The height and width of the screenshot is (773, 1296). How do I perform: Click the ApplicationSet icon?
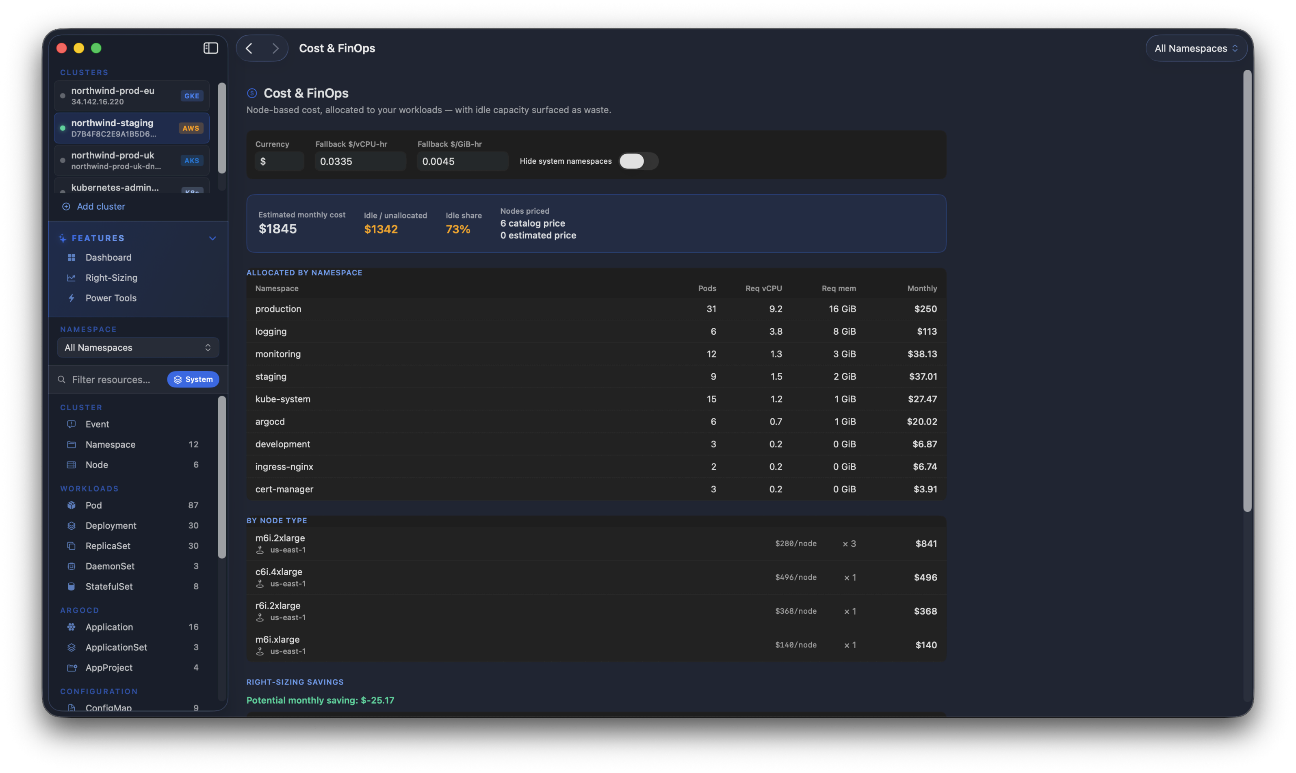point(72,647)
